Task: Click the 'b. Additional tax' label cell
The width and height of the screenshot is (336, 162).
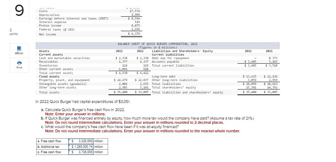Action: coord(53,147)
